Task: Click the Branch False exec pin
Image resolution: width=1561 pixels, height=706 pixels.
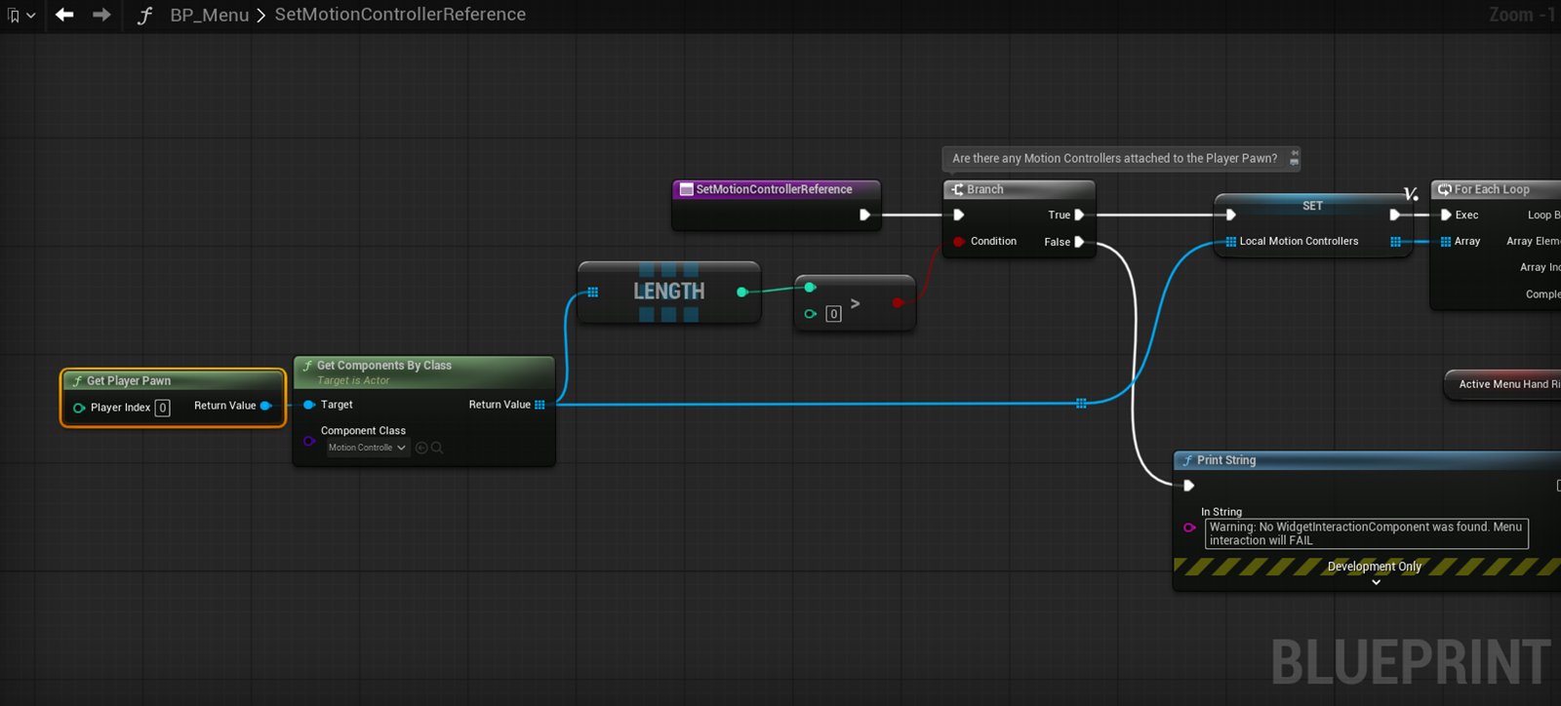Action: [x=1079, y=242]
